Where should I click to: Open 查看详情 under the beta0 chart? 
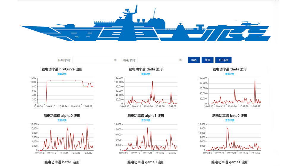(230, 120)
